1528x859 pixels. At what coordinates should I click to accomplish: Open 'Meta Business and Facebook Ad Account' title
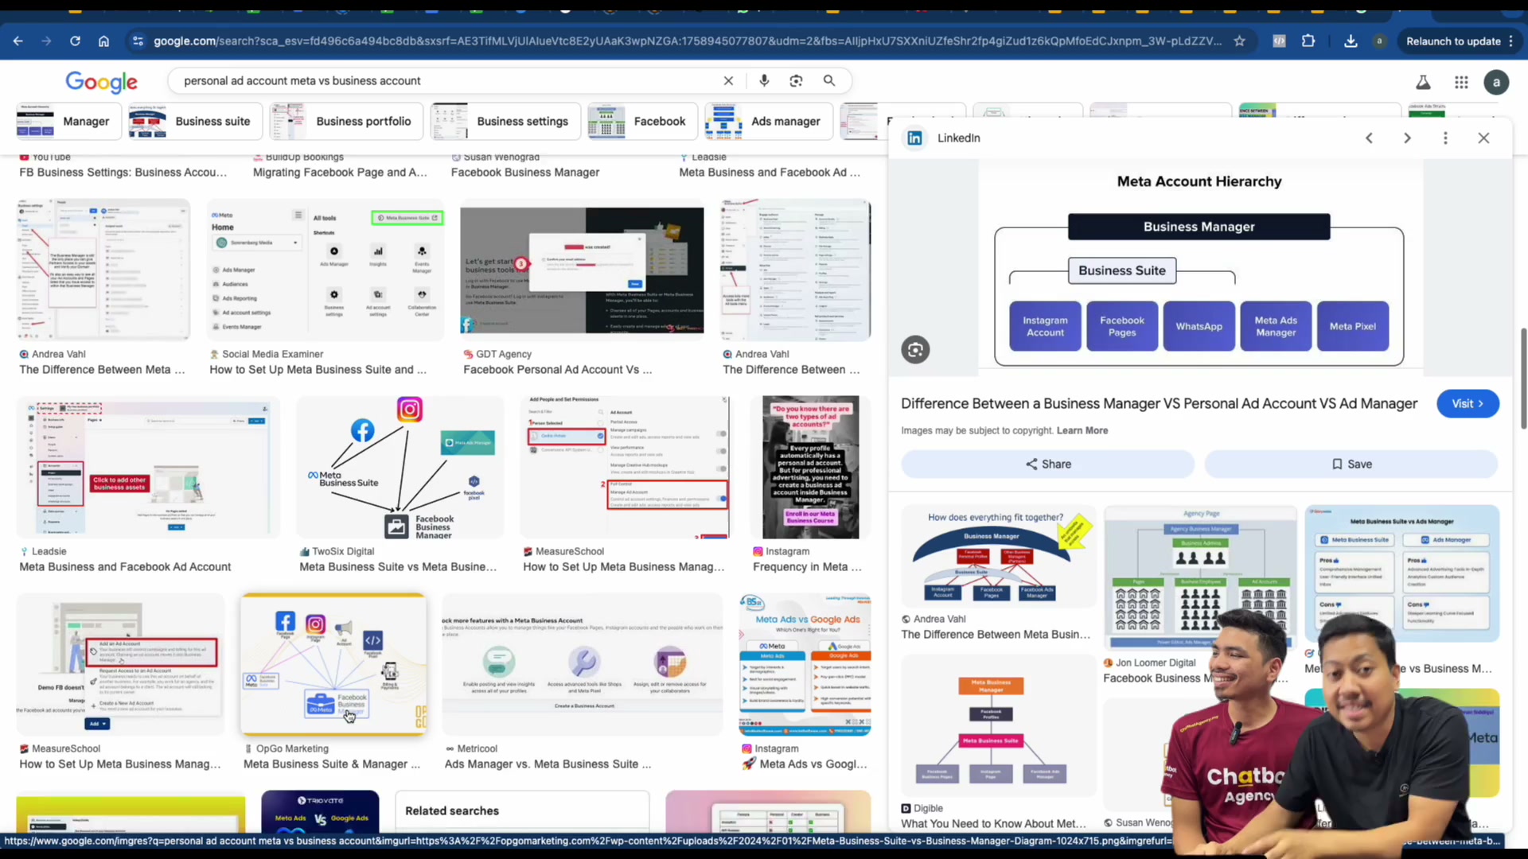(125, 567)
